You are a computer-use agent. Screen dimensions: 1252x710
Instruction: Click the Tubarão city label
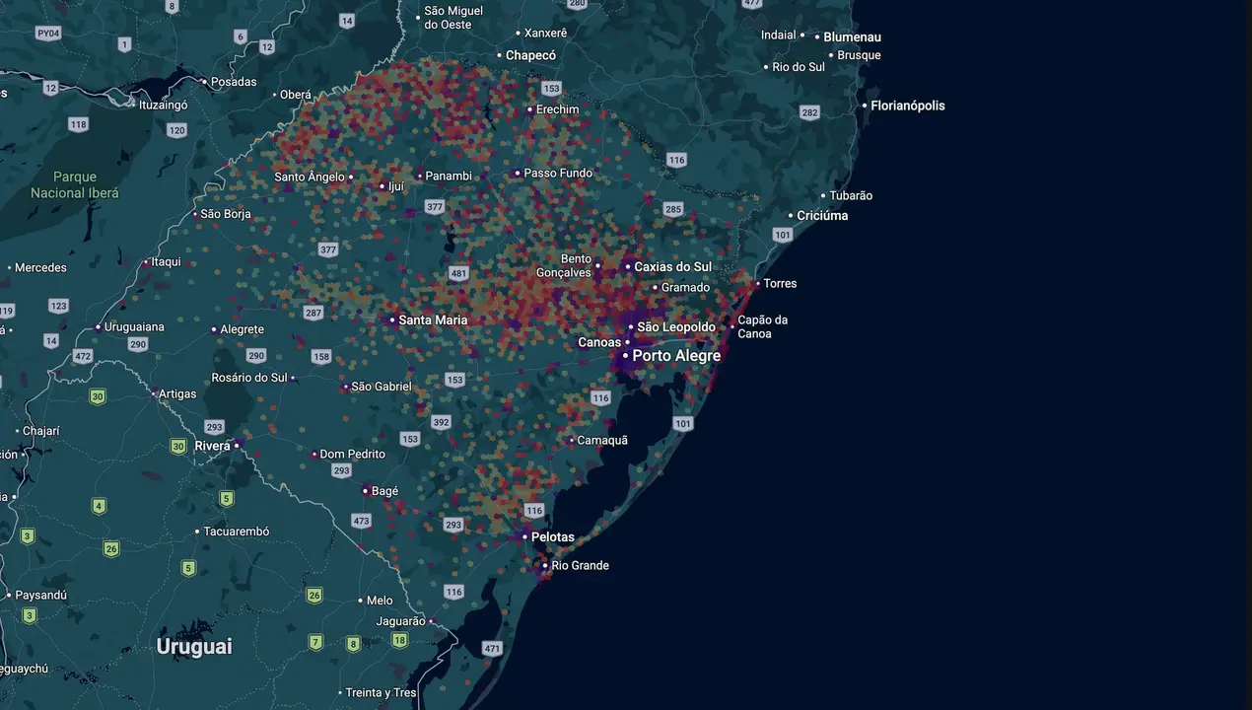(851, 196)
